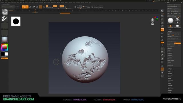This screenshot has width=183, height=103.
Task: Toggle the Smt option beside Divide
Action: (x=177, y=43)
